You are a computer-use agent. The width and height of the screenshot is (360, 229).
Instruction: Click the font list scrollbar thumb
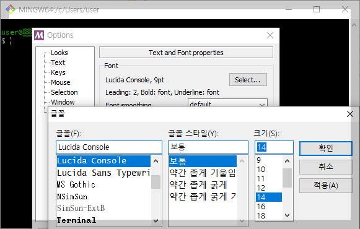tap(156, 182)
